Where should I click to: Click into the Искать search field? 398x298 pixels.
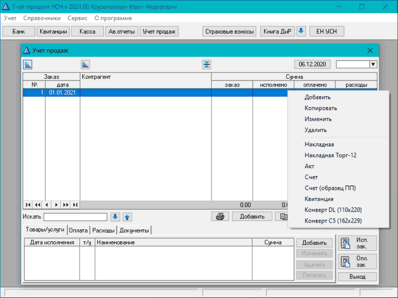click(x=75, y=217)
